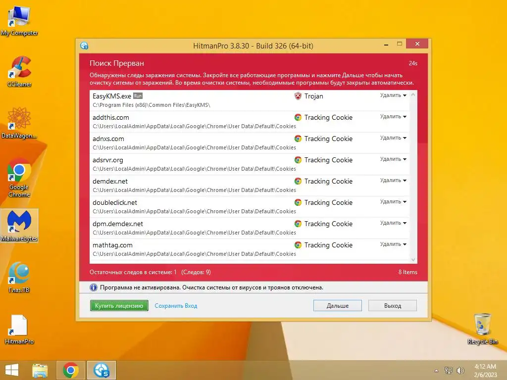The height and width of the screenshot is (380, 507).
Task: Click the Windows Start button
Action: (x=12, y=370)
